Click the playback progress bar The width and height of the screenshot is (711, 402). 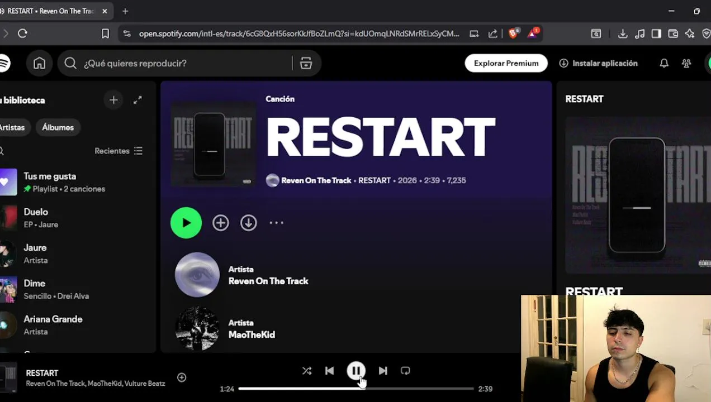356,389
